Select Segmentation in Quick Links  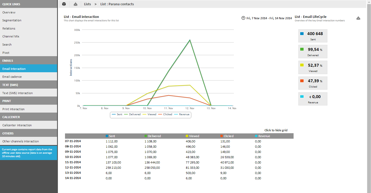point(12,20)
